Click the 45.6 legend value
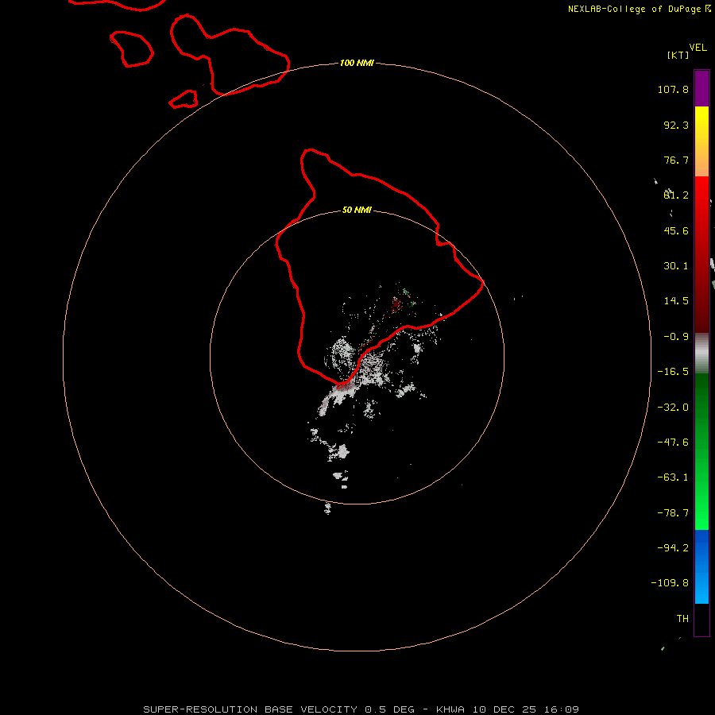The image size is (715, 715). (676, 230)
